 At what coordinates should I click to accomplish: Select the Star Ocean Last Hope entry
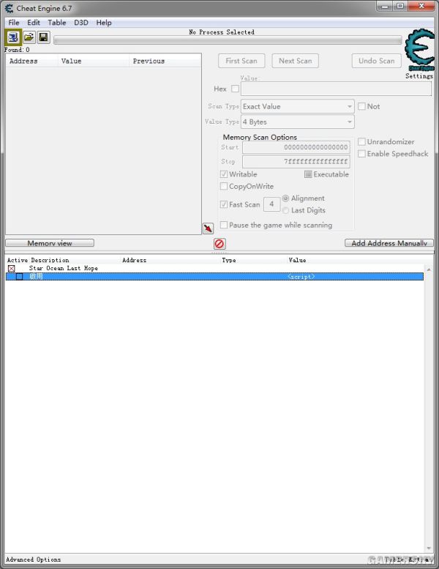tap(64, 268)
